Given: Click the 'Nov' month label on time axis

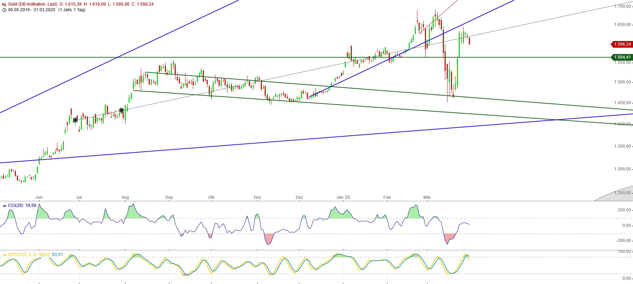Looking at the screenshot, I should pos(258,197).
